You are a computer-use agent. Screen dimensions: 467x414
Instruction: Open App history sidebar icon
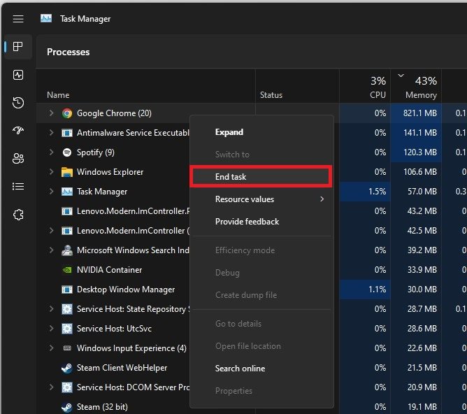[18, 103]
